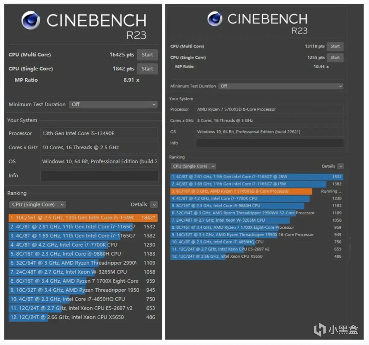Click the 1255 pts single core score
The image size is (369, 345).
(x=316, y=57)
